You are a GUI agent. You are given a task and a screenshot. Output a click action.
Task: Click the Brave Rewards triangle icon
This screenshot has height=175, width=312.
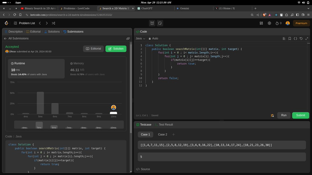pyautogui.click(x=270, y=15)
